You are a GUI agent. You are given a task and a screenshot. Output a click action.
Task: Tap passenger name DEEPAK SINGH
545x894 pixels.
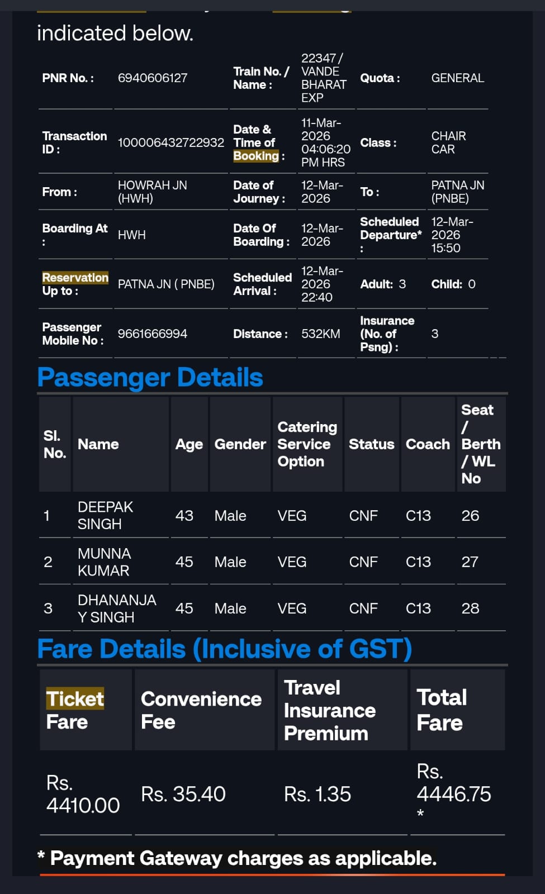click(105, 515)
